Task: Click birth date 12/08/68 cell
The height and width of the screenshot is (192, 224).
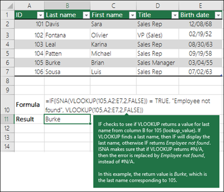Action: click(200, 24)
